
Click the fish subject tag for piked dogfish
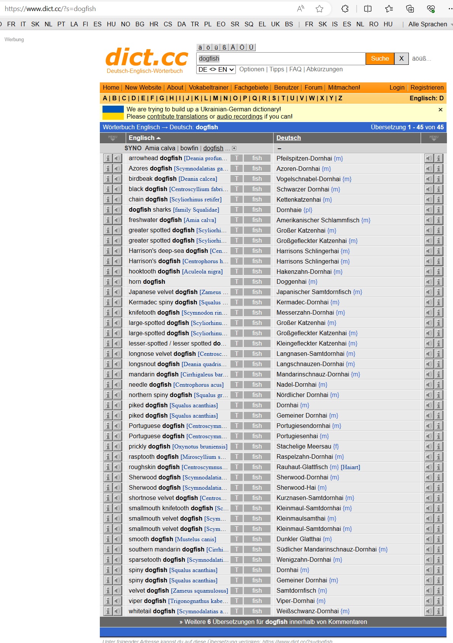(x=257, y=405)
